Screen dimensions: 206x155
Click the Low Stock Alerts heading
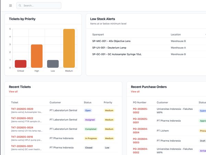(x=103, y=19)
